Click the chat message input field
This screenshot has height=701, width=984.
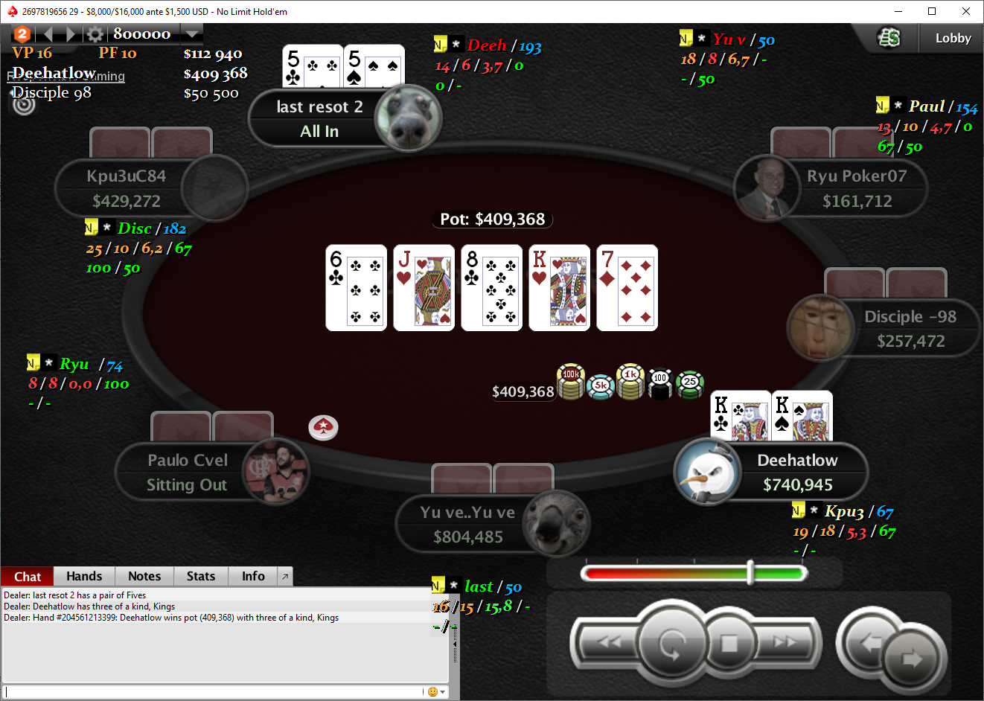[x=214, y=692]
